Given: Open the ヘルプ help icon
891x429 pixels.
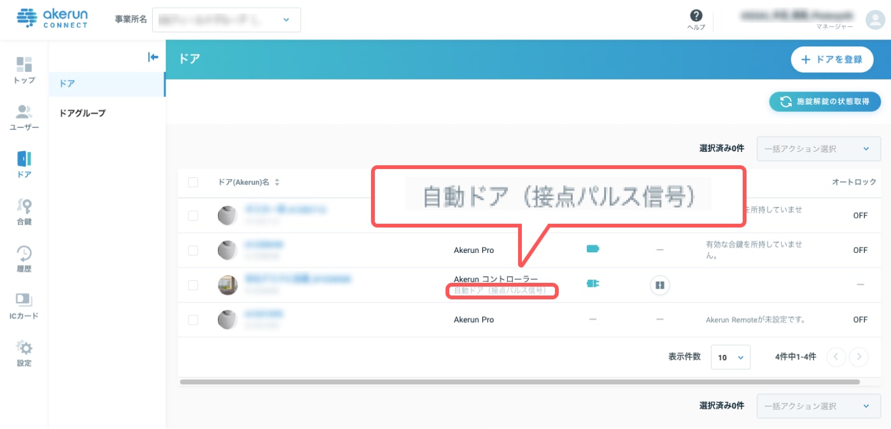Looking at the screenshot, I should pos(696,20).
